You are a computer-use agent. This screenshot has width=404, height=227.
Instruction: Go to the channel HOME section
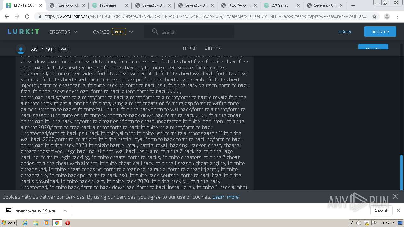(190, 49)
